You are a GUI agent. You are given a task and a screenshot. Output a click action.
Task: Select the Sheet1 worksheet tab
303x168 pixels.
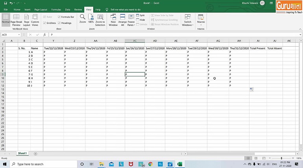pos(22,154)
